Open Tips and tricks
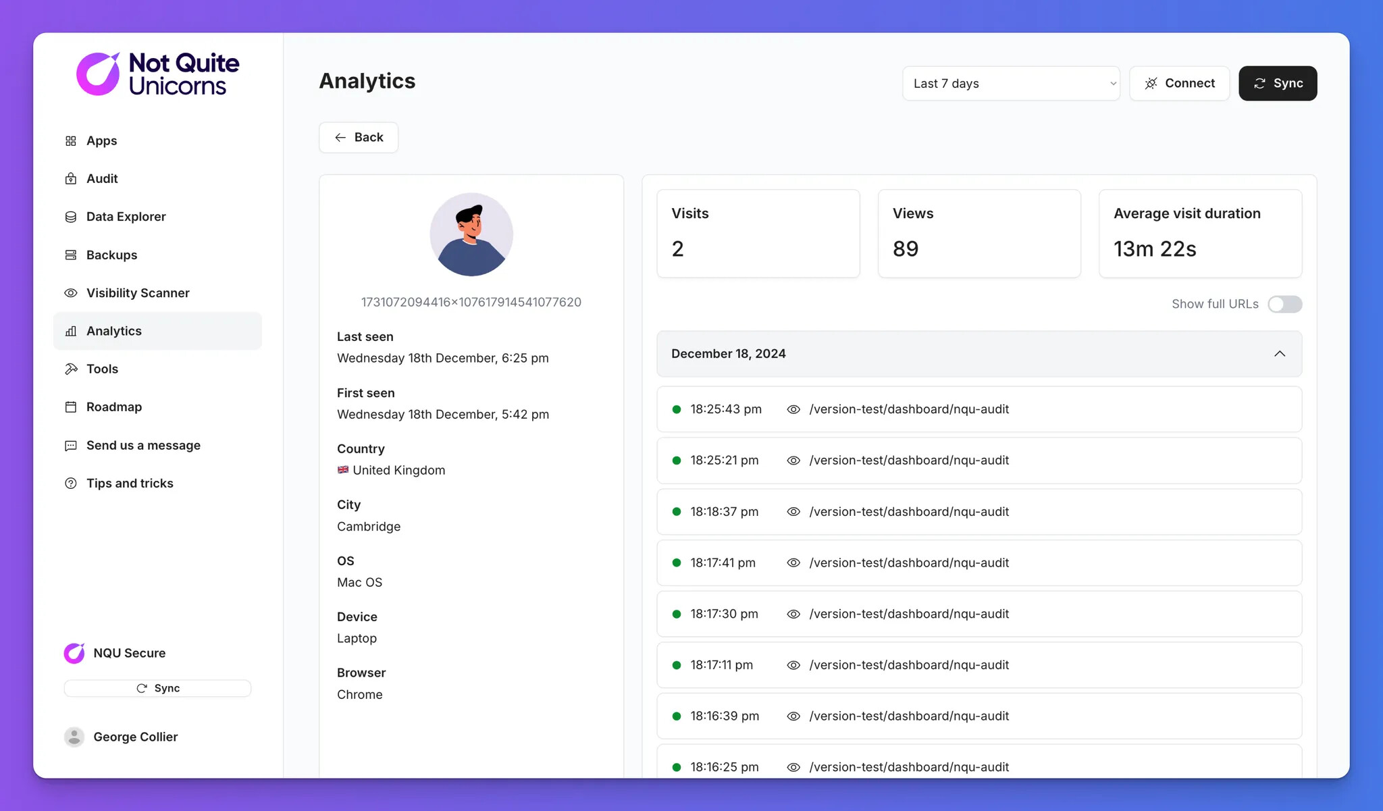This screenshot has width=1383, height=811. tap(157, 483)
